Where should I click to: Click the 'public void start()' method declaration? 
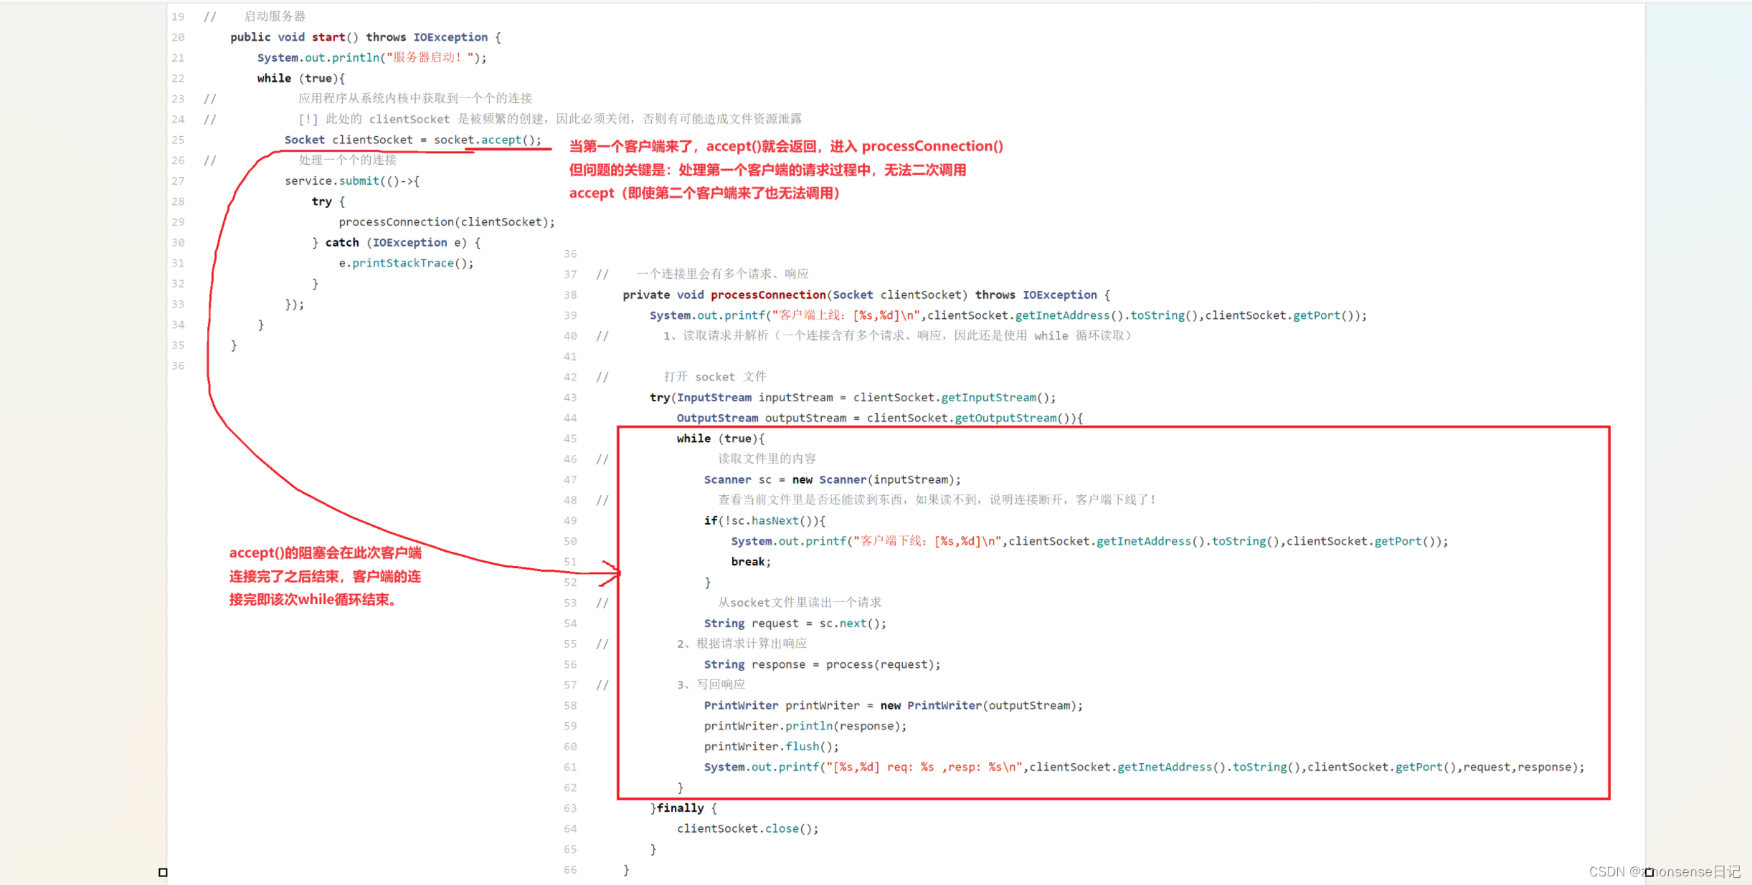pyautogui.click(x=366, y=37)
